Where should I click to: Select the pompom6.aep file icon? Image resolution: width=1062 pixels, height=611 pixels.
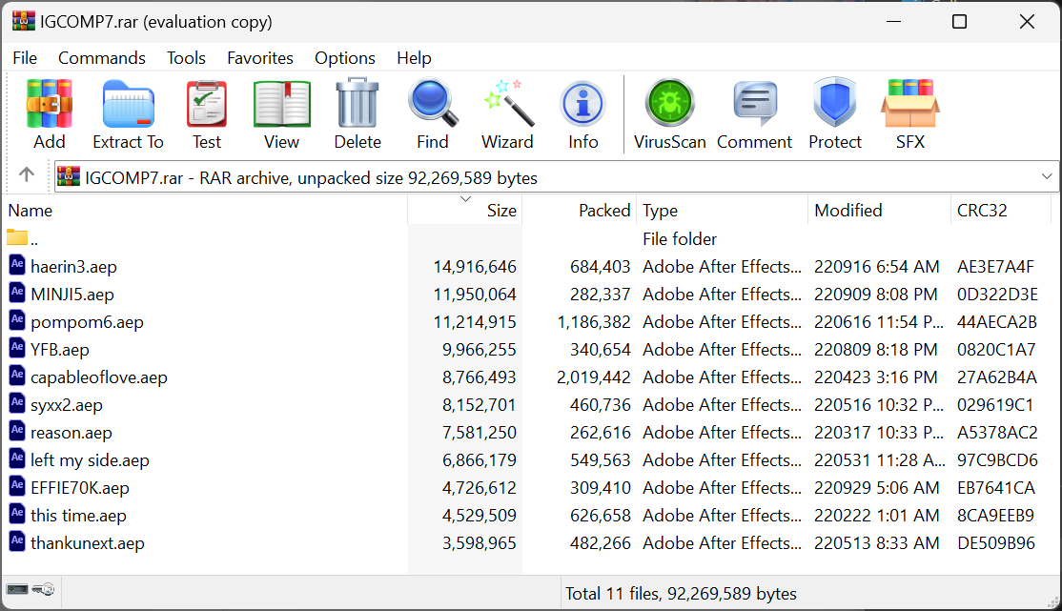17,320
